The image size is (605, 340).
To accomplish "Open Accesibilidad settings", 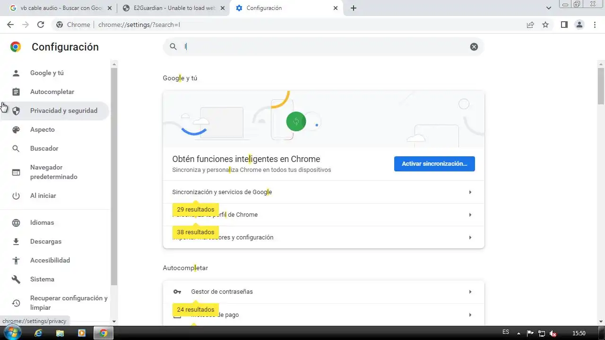I will tap(50, 260).
